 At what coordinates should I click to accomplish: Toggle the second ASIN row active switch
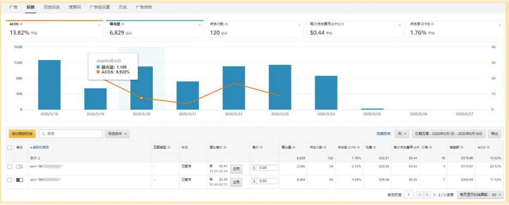click(20, 180)
